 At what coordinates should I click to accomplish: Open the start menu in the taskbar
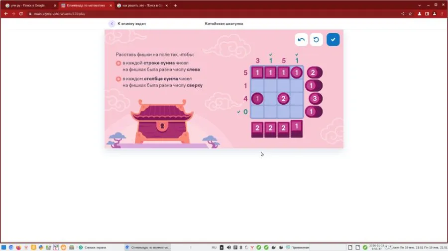click(x=3, y=248)
